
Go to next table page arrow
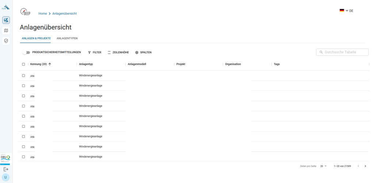[365, 166]
